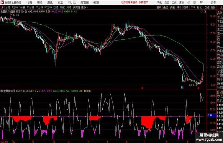Click the 游客 guest account label
This screenshot has width=223, height=143.
(x=213, y=3)
